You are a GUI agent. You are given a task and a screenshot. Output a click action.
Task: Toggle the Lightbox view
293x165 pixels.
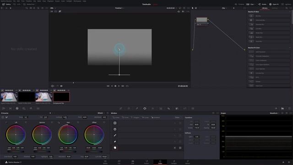click(286, 4)
